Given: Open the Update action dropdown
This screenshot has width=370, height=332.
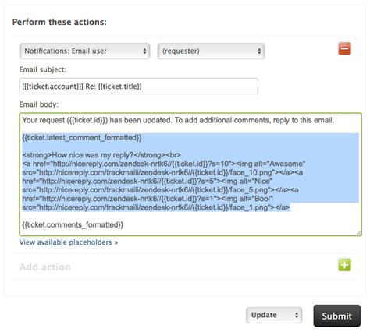Looking at the screenshot, I should pos(274,315).
